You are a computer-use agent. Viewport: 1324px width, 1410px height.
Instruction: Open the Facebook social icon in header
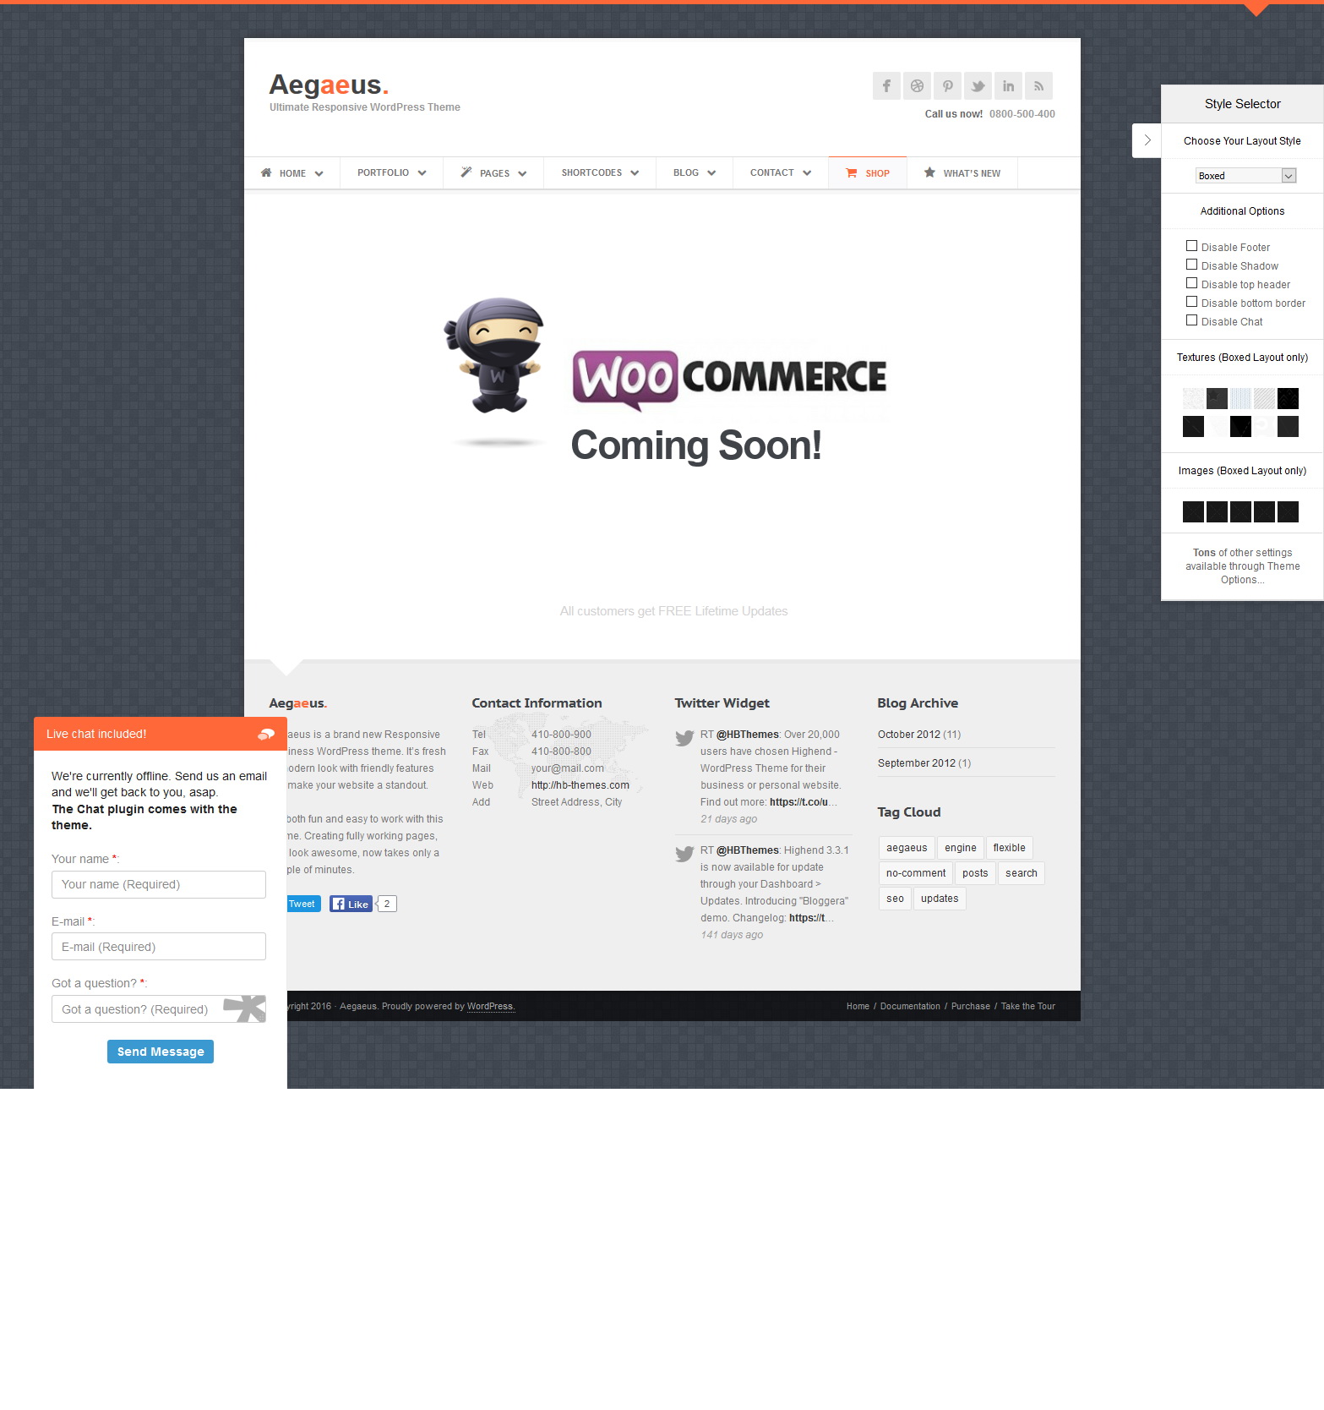coord(886,85)
